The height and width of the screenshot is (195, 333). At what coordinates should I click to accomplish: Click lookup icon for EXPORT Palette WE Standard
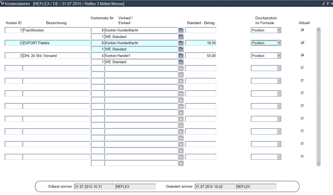pyautogui.click(x=181, y=49)
